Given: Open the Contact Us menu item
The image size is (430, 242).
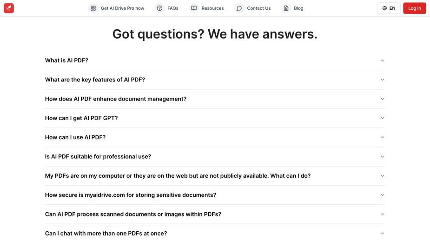Looking at the screenshot, I should pos(258,8).
